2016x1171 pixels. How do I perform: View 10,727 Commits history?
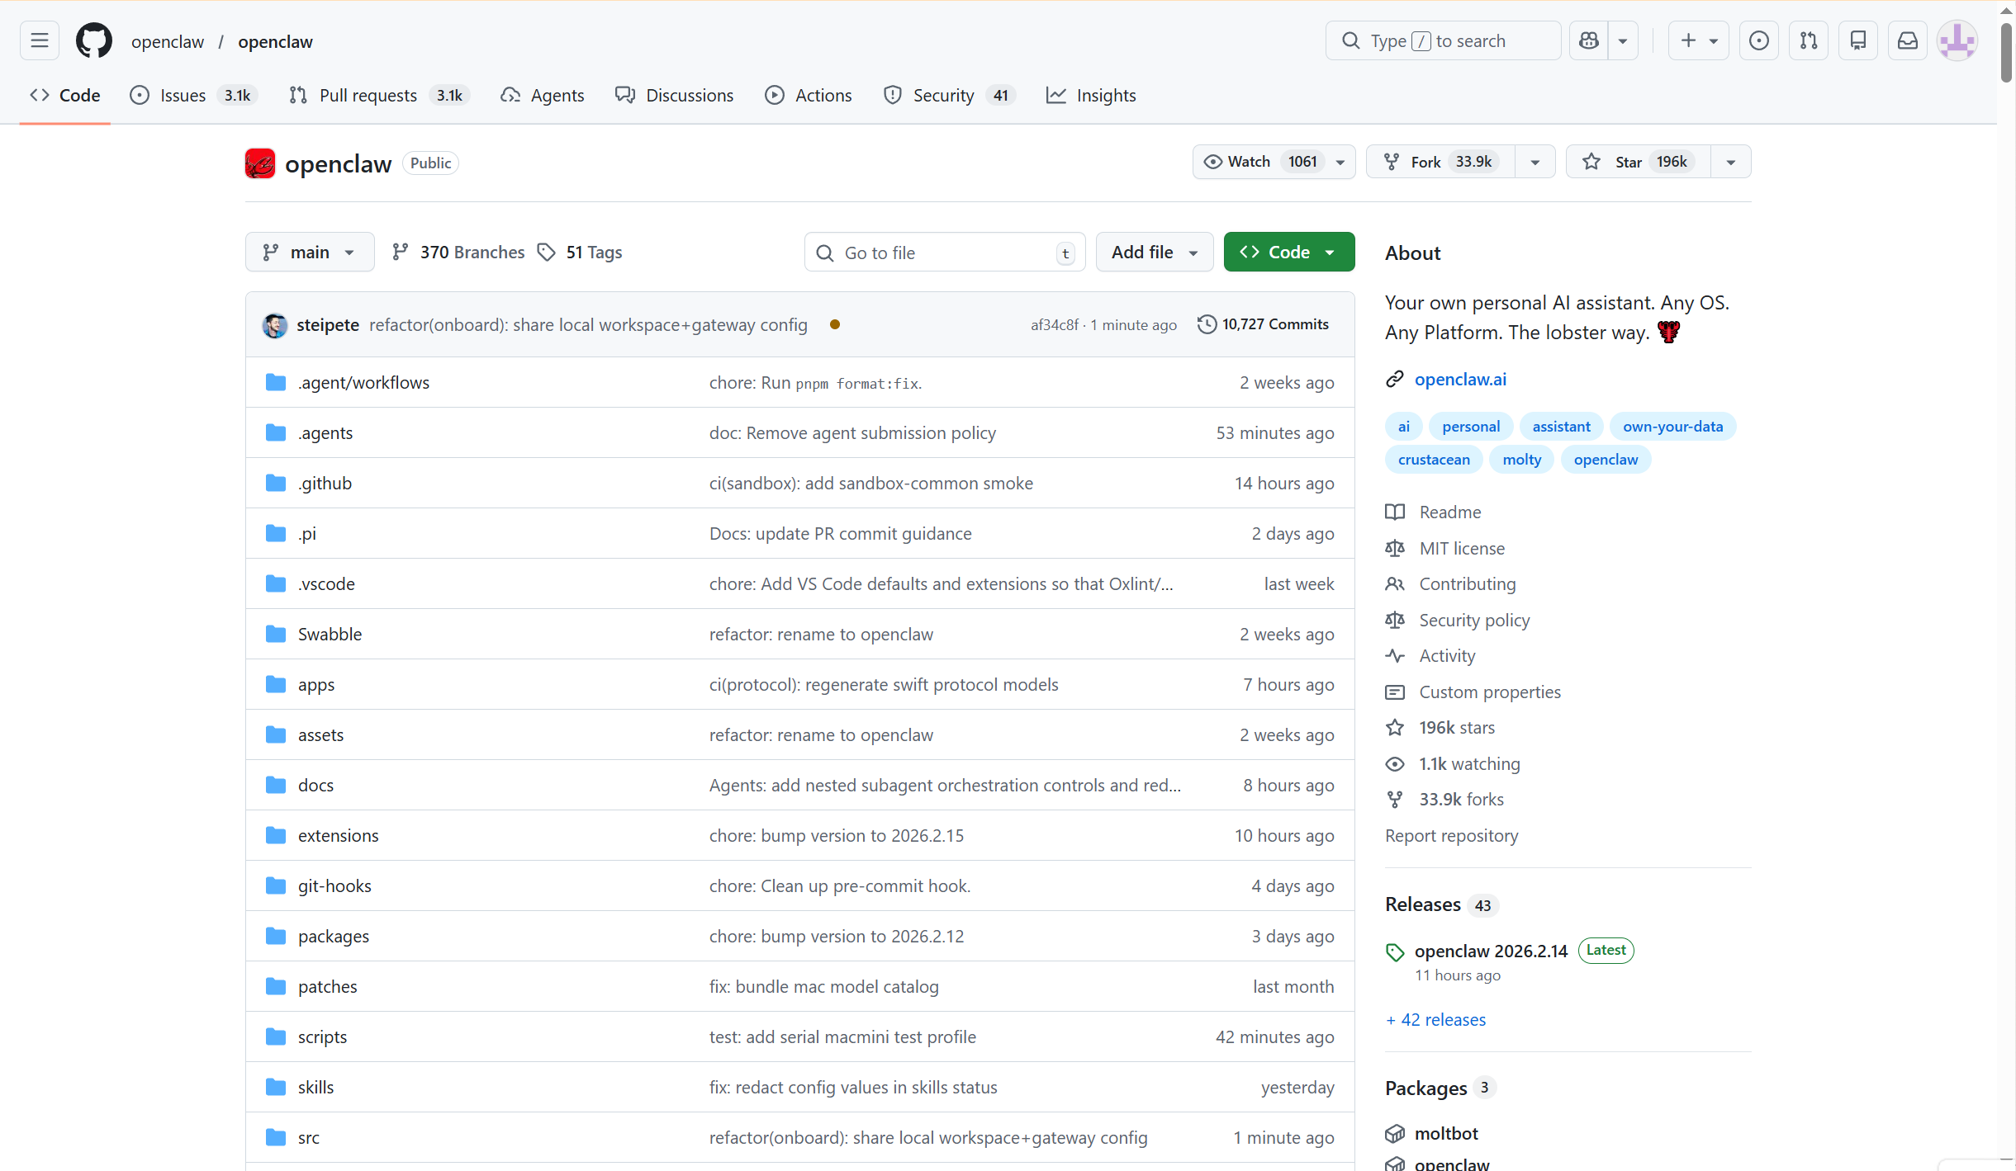[x=1264, y=324]
